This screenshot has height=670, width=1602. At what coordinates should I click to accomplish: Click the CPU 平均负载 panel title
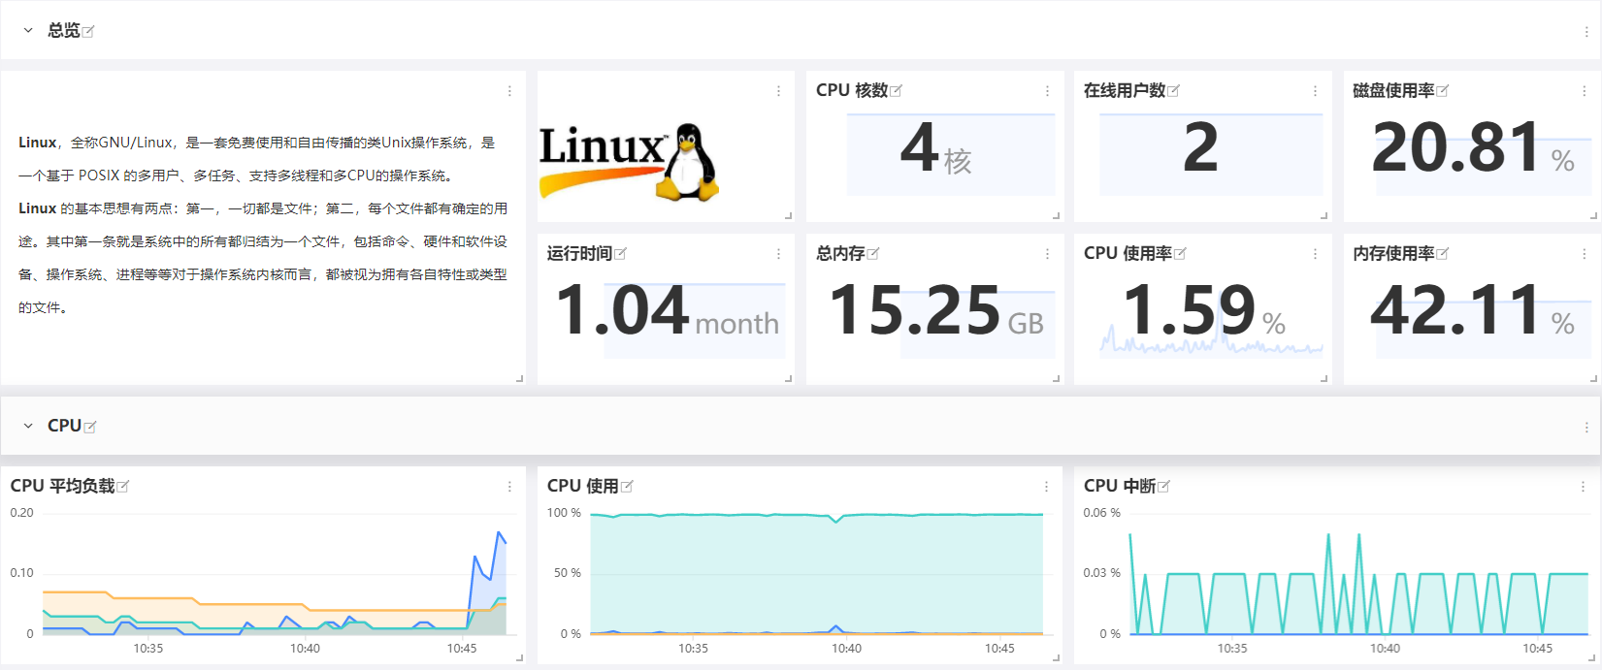[63, 486]
